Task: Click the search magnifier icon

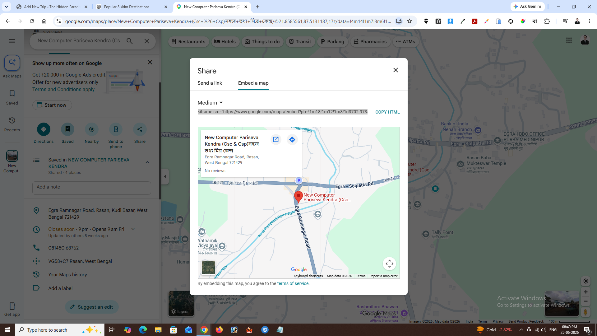Action: [x=130, y=41]
